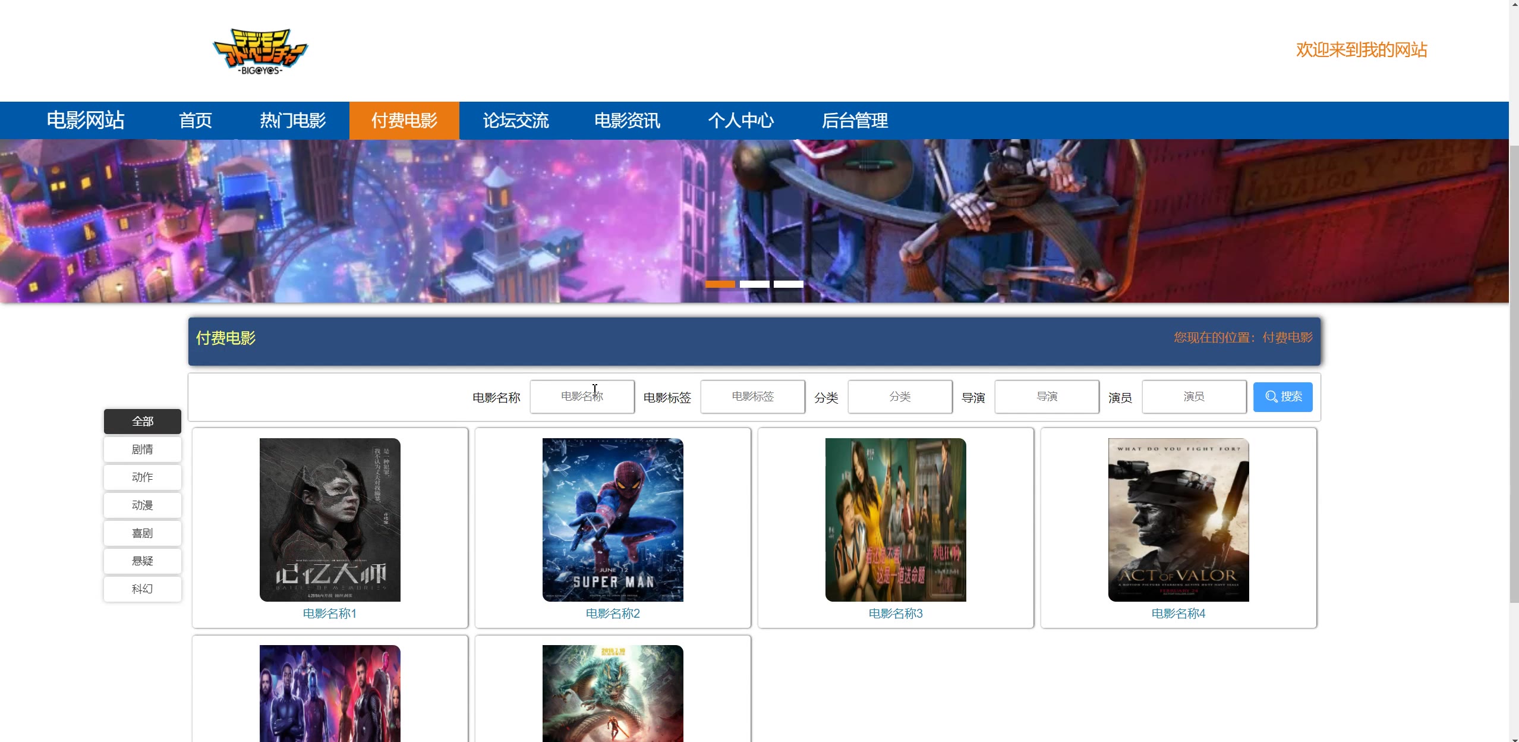Click the blue search button
This screenshot has width=1519, height=742.
[1282, 397]
